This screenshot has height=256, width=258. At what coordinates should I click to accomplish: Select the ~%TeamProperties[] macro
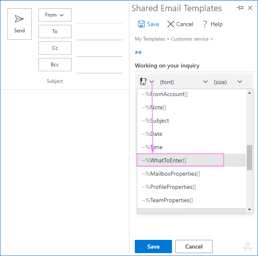point(191,200)
